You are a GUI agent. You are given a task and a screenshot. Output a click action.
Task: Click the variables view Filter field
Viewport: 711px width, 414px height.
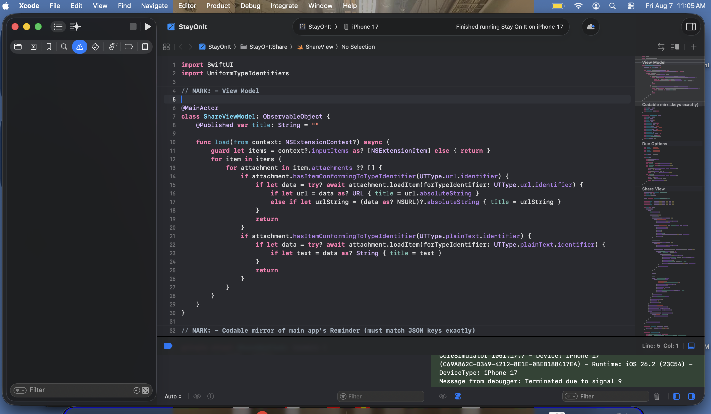click(x=381, y=396)
